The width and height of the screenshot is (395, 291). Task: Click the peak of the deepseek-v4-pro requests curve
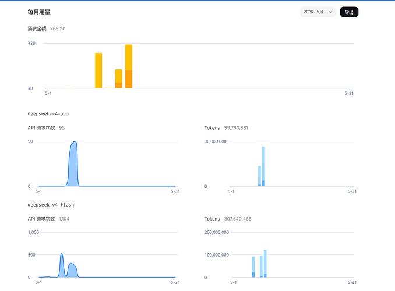click(x=75, y=142)
